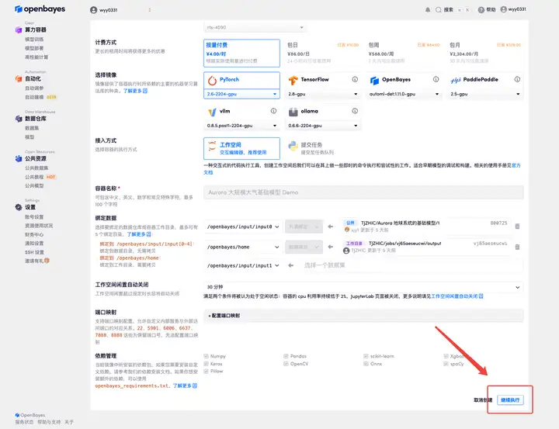
Task: Open PyTorch version dropdown 2.6-2204-gpu
Action: (241, 94)
